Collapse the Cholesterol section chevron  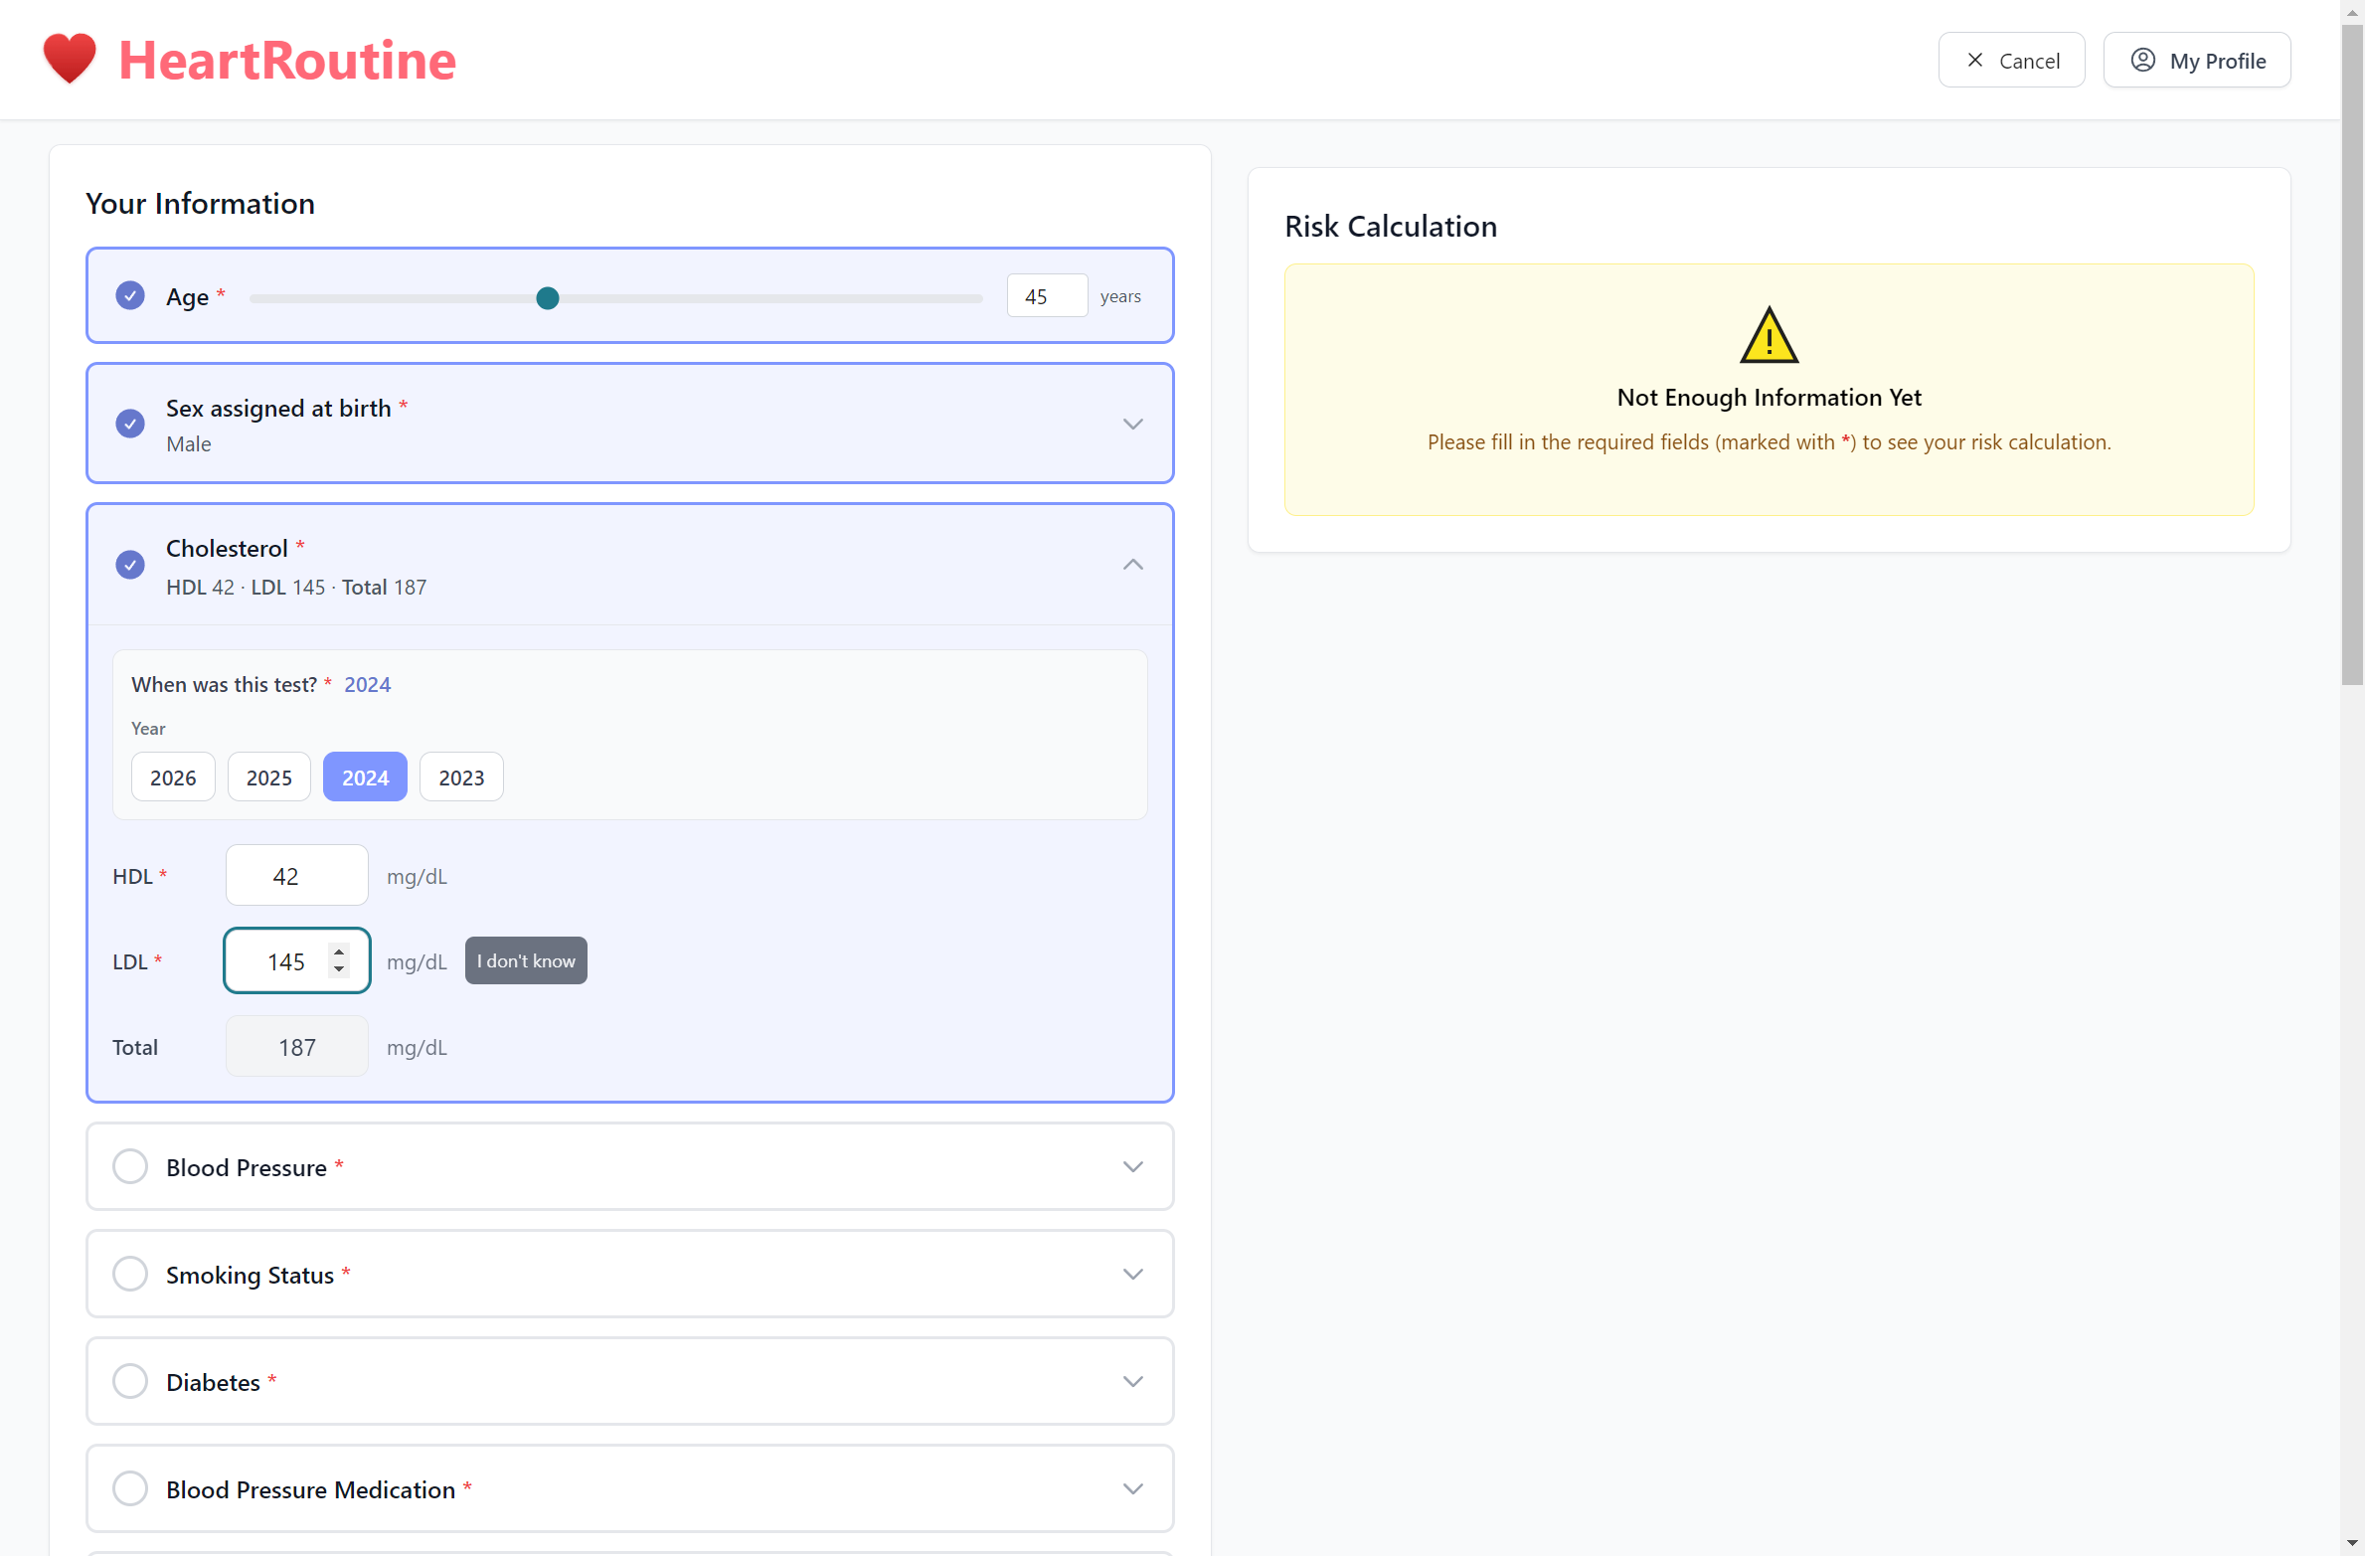pos(1132,564)
